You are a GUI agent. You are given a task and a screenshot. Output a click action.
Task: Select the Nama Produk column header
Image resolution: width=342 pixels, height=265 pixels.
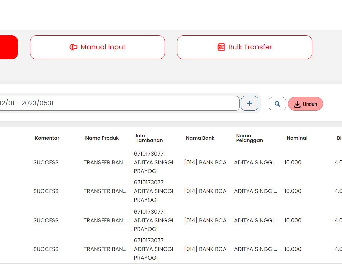[x=102, y=138]
